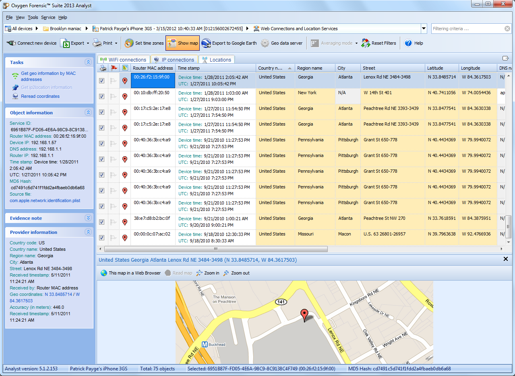The image size is (515, 376).
Task: Click the Export toolbar button
Action: tap(73, 43)
